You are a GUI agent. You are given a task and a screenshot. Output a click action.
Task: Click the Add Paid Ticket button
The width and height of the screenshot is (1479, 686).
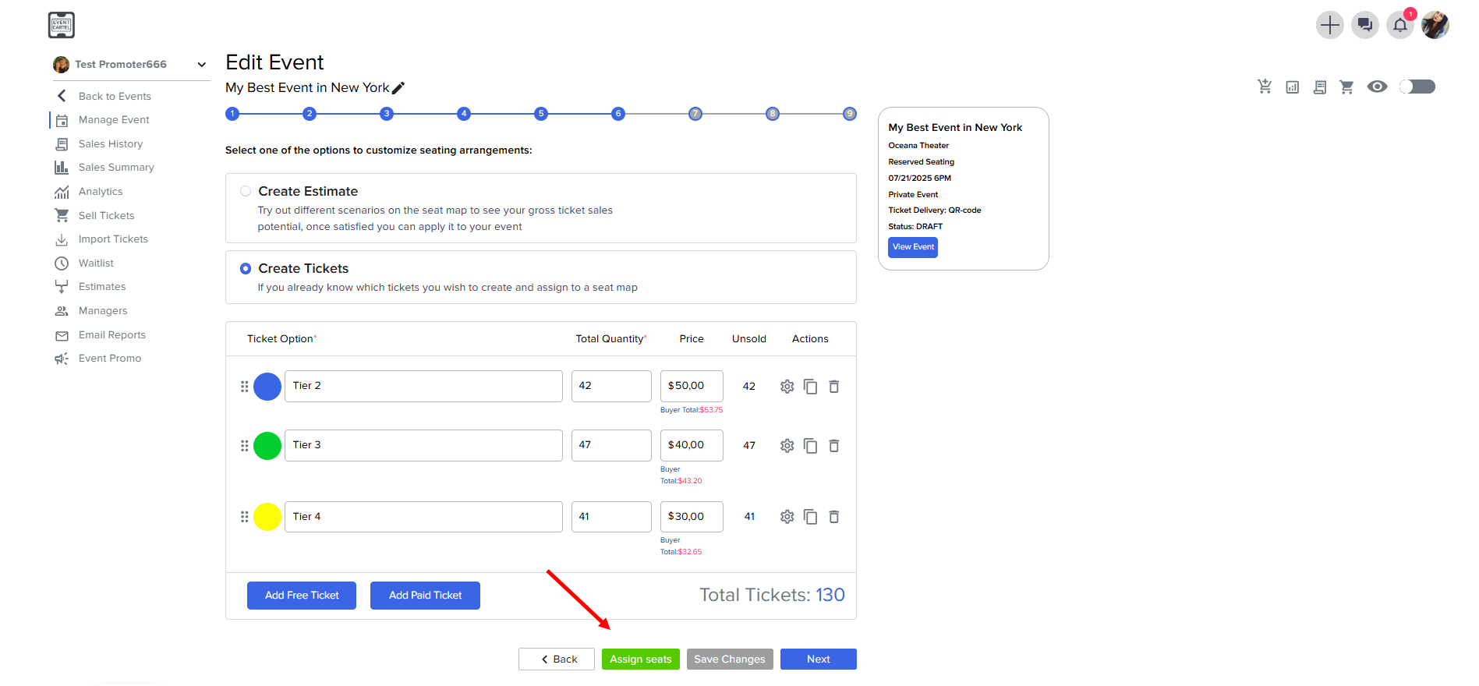[425, 596]
